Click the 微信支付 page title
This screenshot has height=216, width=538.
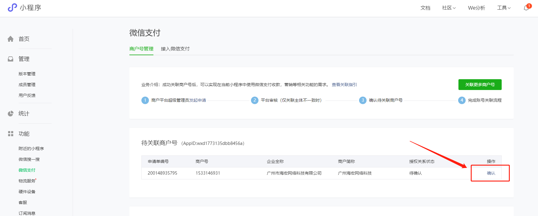[145, 33]
